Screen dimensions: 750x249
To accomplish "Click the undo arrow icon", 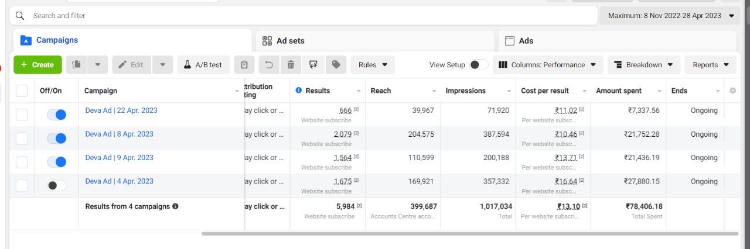I will click(x=269, y=65).
